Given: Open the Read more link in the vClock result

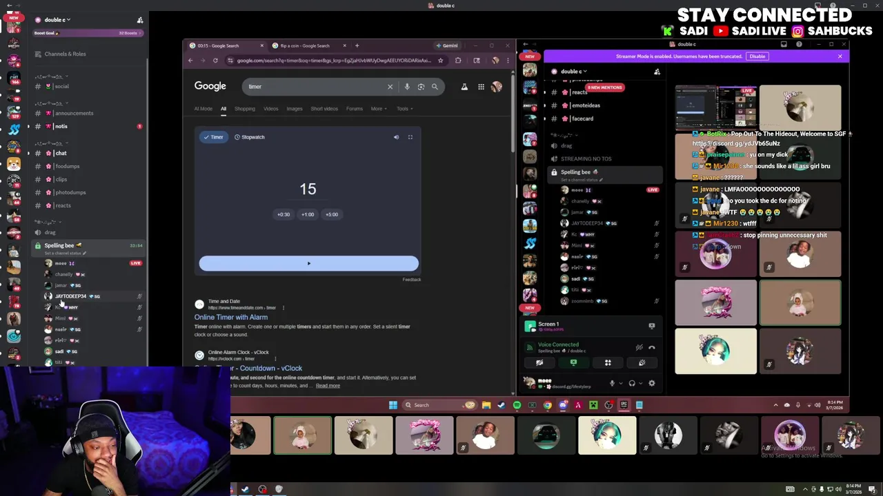Looking at the screenshot, I should [x=328, y=386].
